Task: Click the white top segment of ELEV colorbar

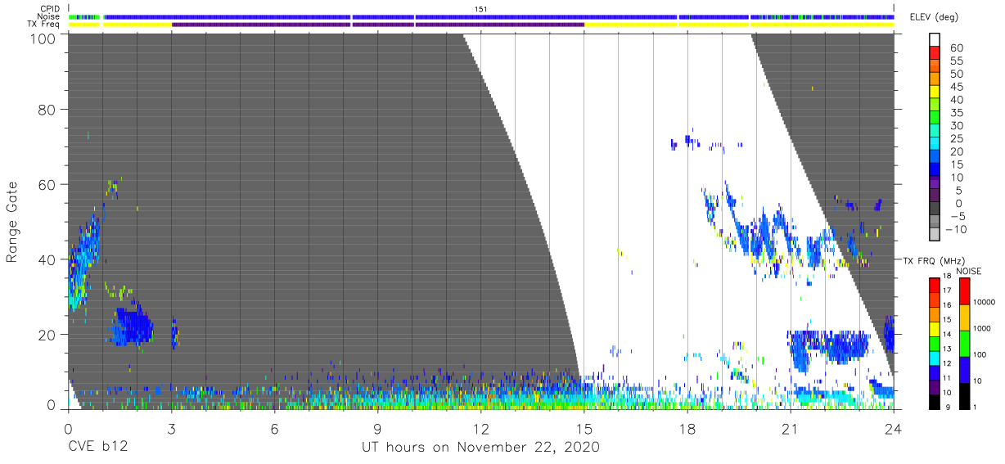Action: point(936,40)
